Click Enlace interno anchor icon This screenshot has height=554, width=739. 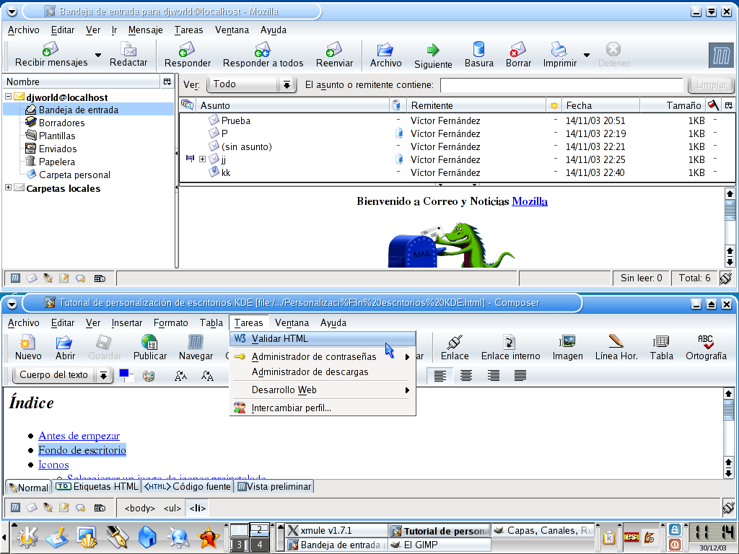point(510,348)
